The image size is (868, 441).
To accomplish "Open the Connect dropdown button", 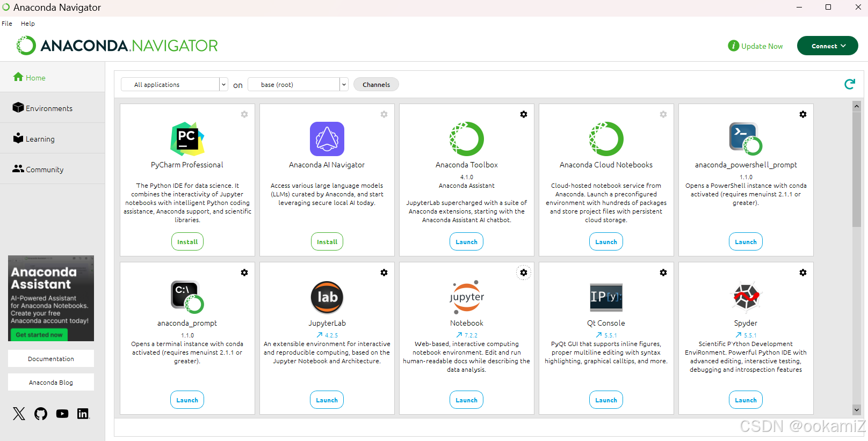I will point(828,46).
